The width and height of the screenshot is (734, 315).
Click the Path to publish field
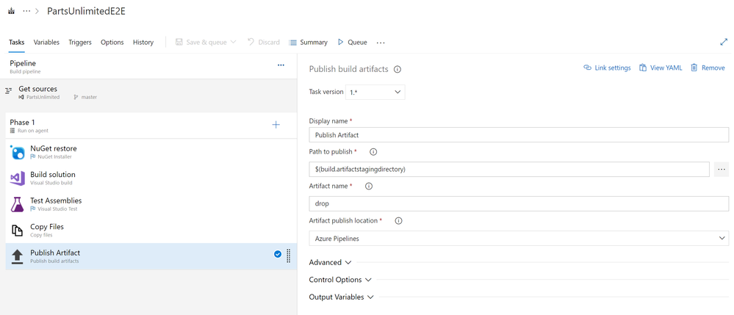[509, 170]
